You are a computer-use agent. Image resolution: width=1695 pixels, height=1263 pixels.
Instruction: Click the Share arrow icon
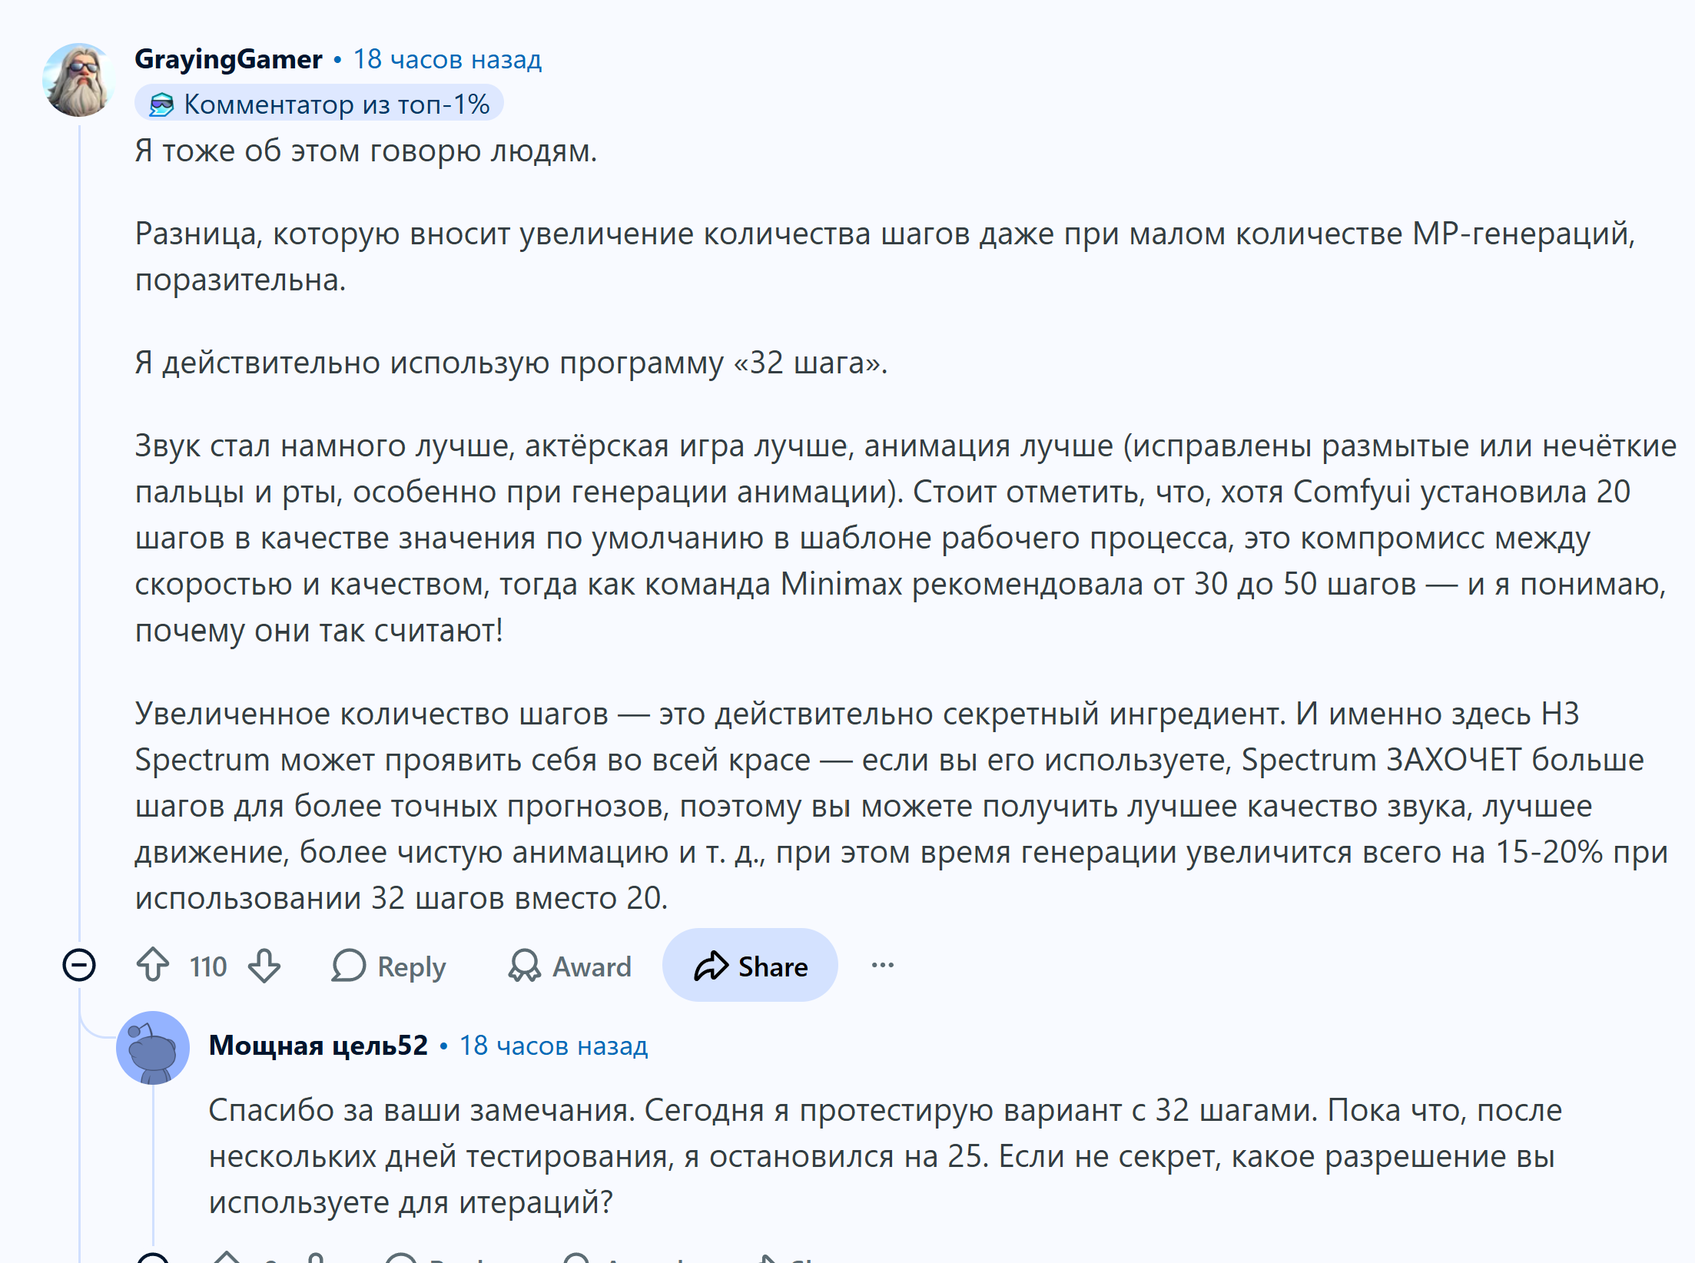point(711,966)
